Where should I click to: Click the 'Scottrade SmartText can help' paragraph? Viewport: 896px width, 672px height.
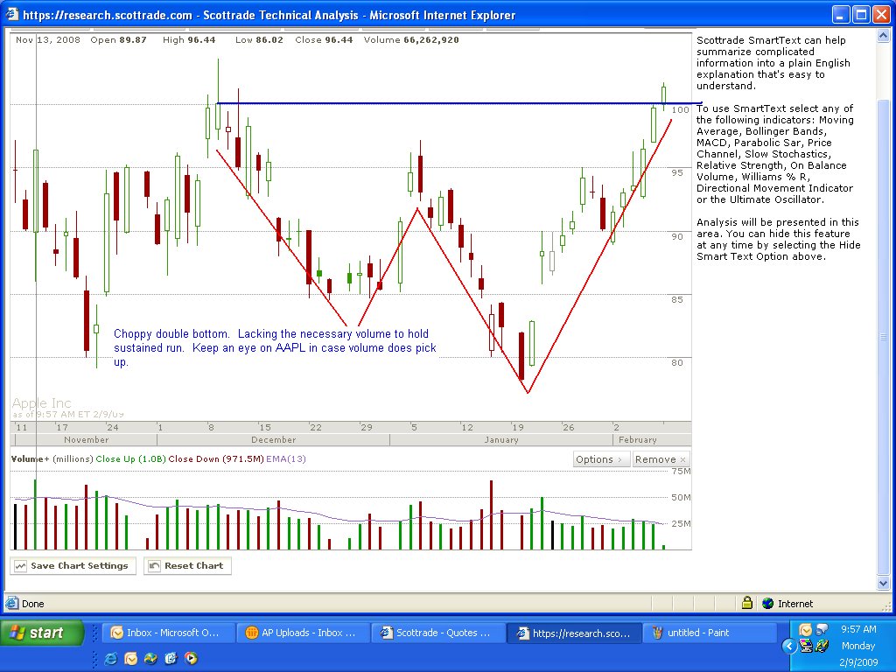coord(773,63)
